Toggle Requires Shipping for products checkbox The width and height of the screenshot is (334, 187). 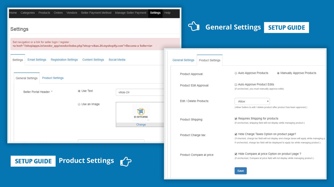(236, 118)
